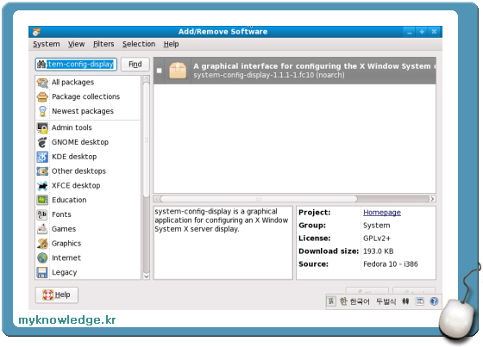Image resolution: width=483 pixels, height=347 pixels.
Task: Click the binoculars icon in the search field
Action: point(41,65)
